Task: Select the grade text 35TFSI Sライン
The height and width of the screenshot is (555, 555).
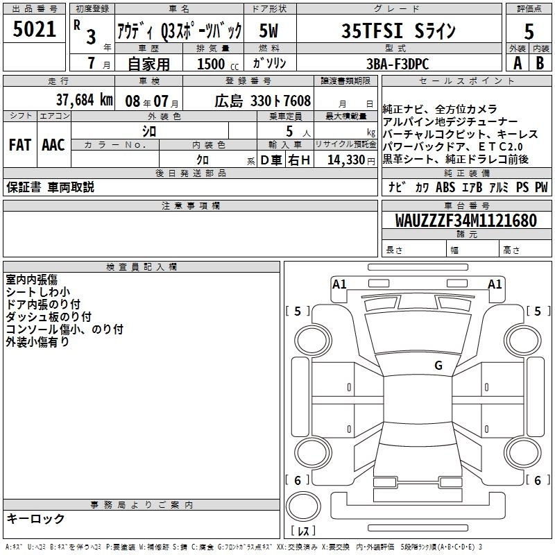Action: (x=398, y=31)
